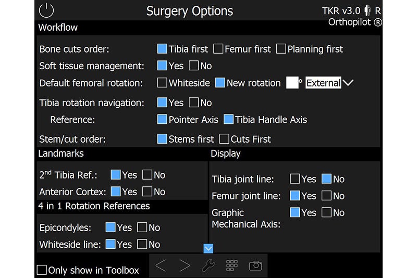Click the power icon at top left

click(x=46, y=10)
